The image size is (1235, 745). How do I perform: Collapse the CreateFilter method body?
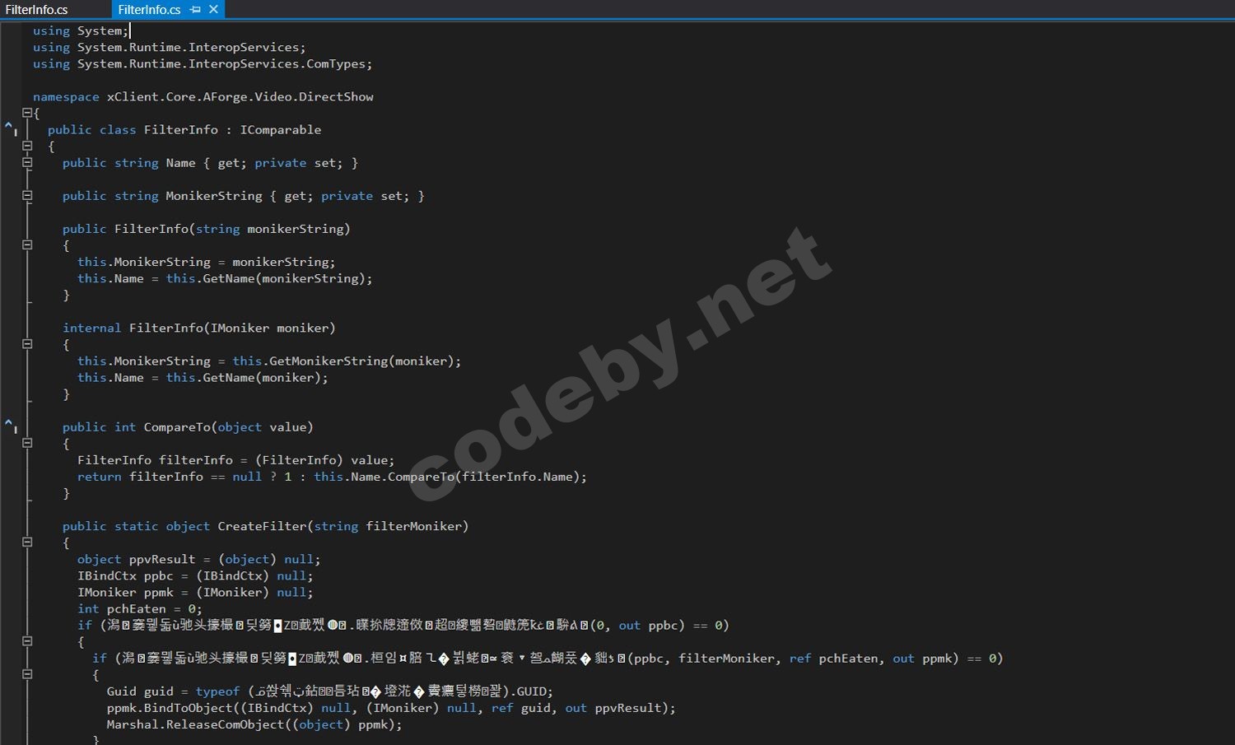pyautogui.click(x=27, y=542)
